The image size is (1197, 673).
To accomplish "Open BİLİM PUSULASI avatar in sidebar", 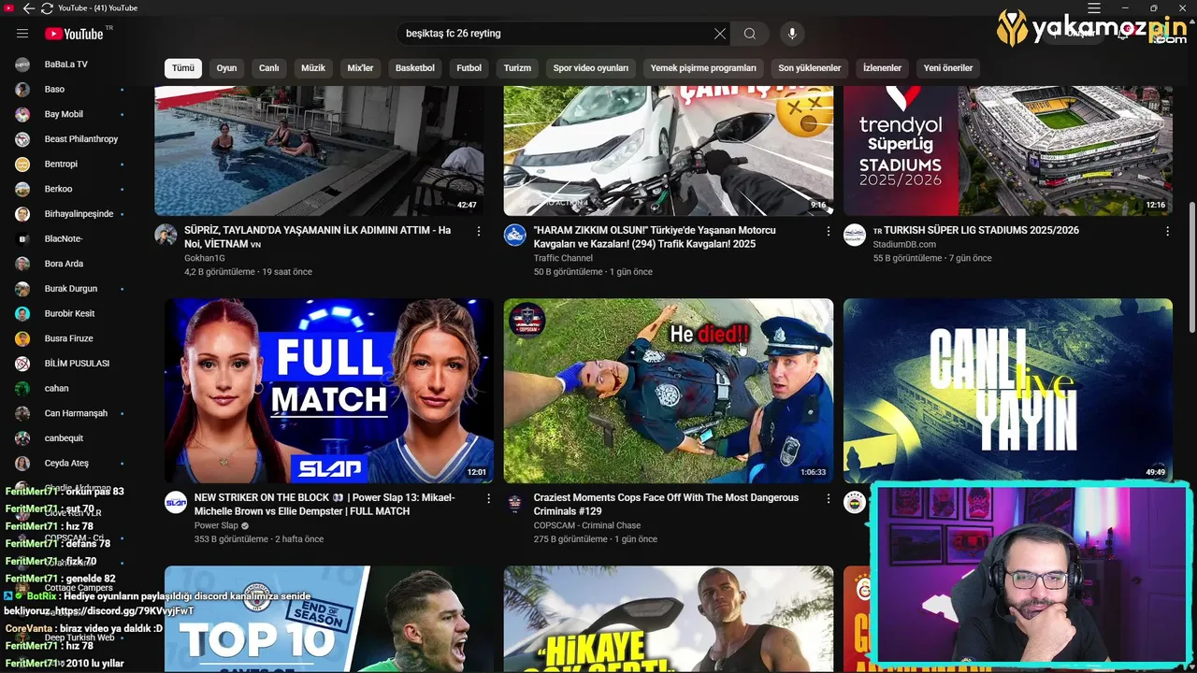I will [22, 364].
